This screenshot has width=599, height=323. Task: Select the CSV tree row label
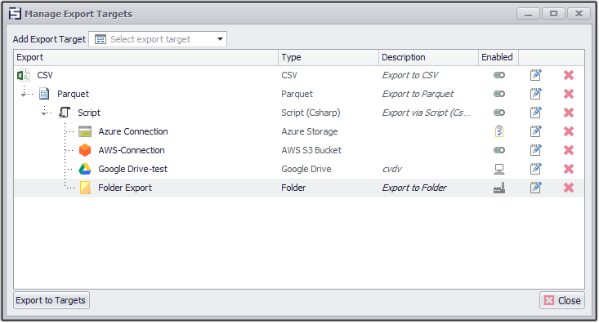(45, 75)
